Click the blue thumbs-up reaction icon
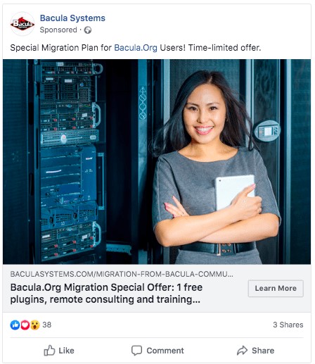Image resolution: width=315 pixels, height=364 pixels. (15, 325)
